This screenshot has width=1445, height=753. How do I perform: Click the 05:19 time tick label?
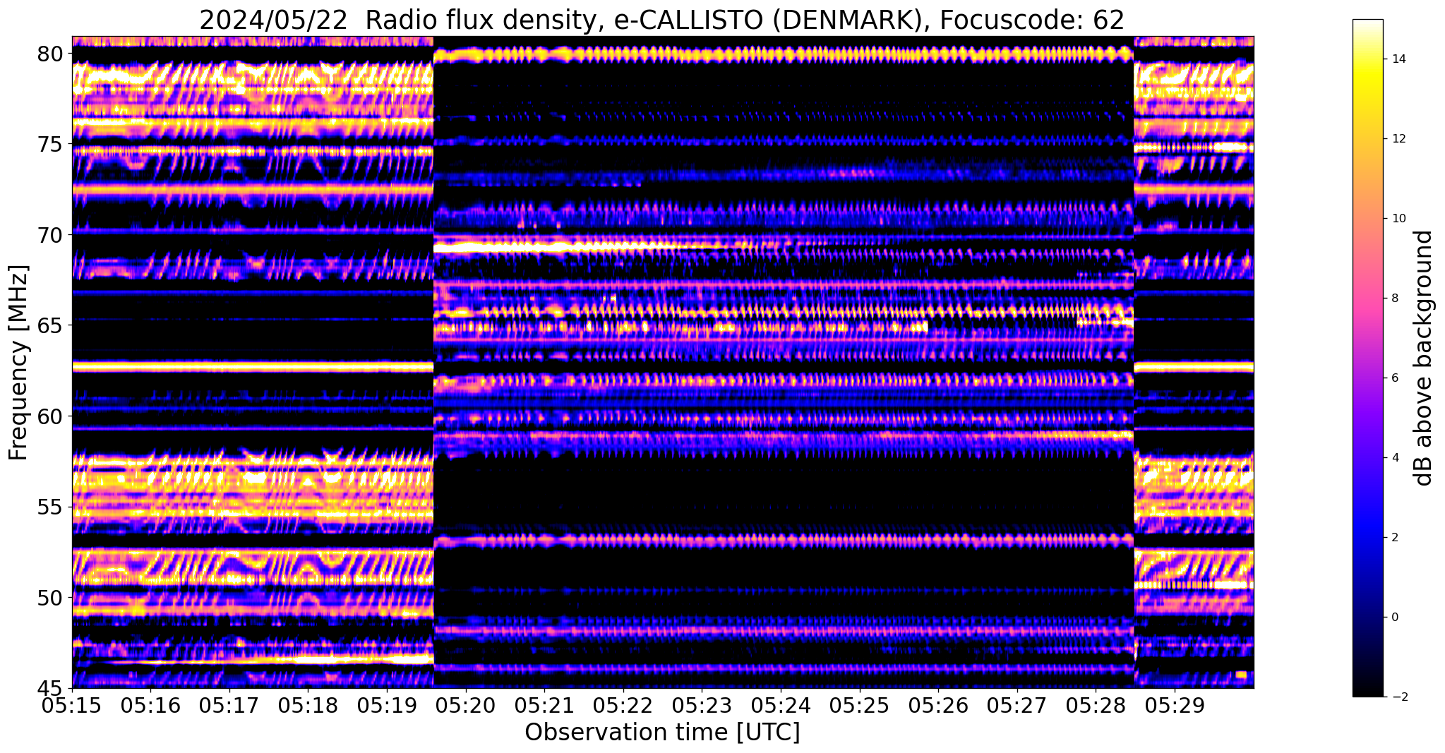387,706
